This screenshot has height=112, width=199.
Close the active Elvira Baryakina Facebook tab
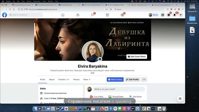126,5
